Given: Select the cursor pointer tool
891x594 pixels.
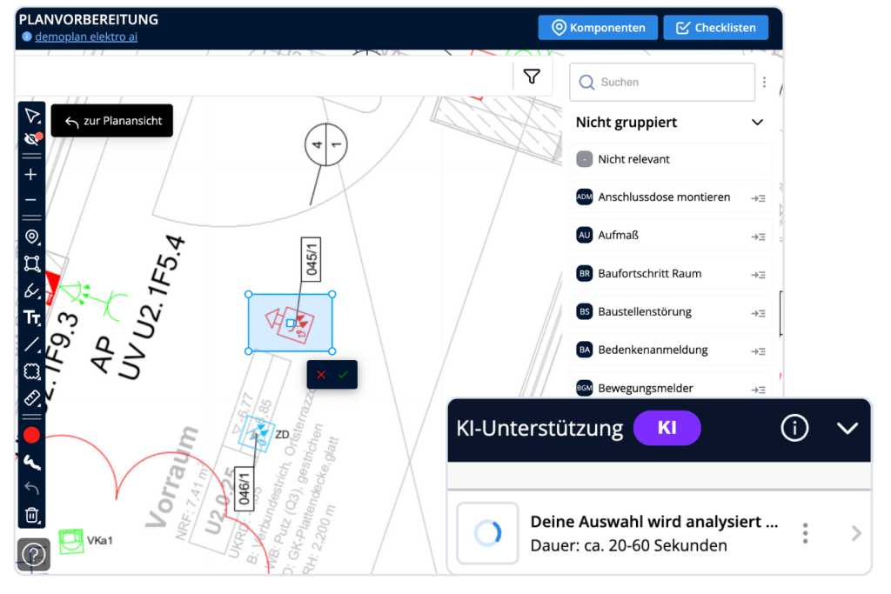Looking at the screenshot, I should pyautogui.click(x=32, y=116).
